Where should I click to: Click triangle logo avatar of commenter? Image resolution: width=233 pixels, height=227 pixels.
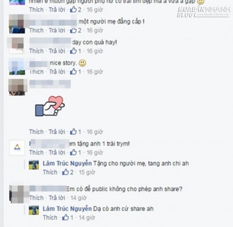point(17,147)
